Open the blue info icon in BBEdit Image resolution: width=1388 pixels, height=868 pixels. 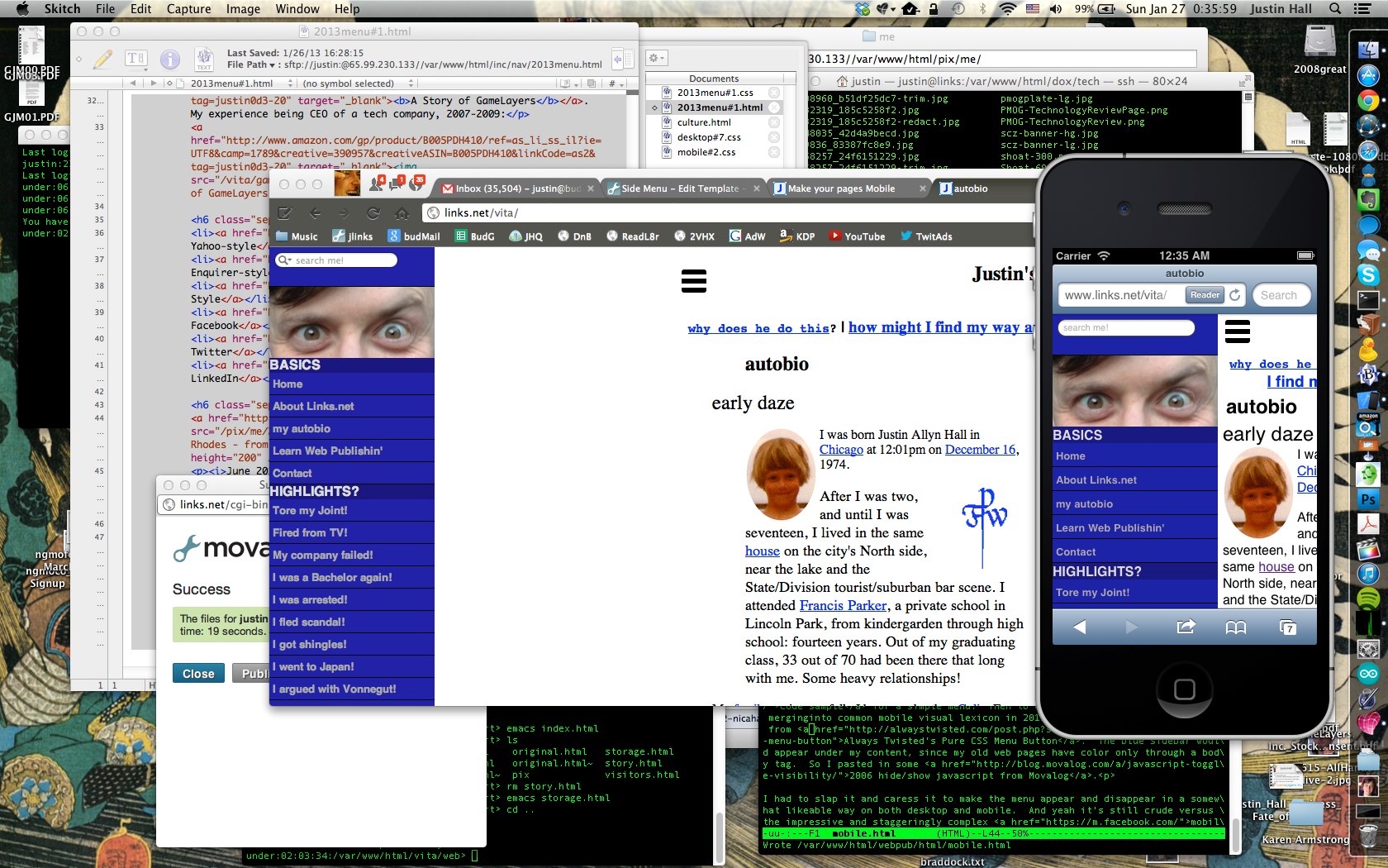click(x=170, y=60)
